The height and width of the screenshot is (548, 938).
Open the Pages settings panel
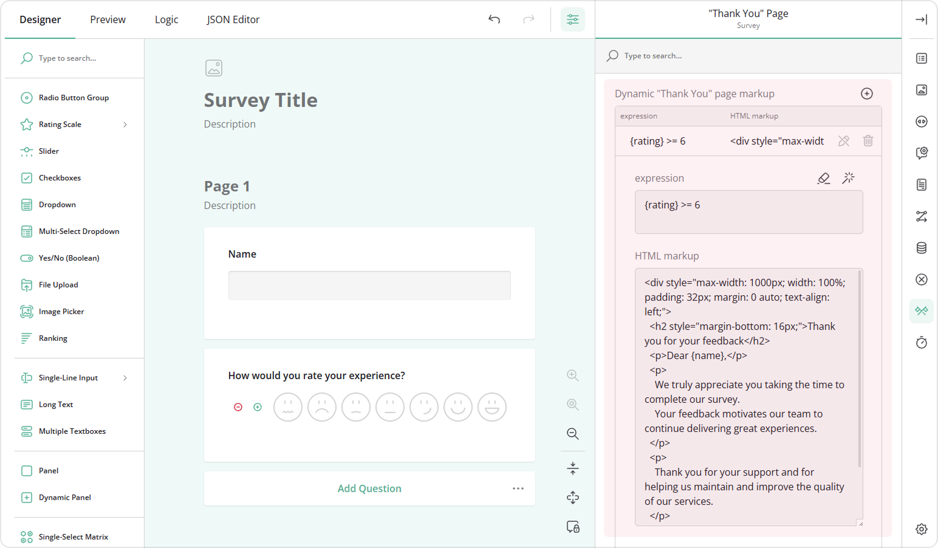921,185
